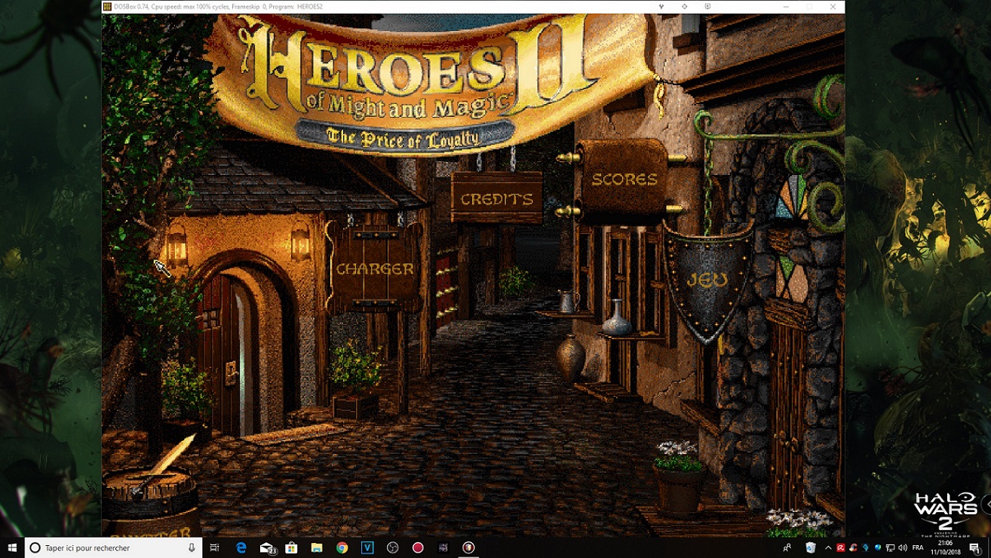Click the diamond icon in the DOSBox title bar
Viewport: 991px width, 558px height.
click(684, 7)
